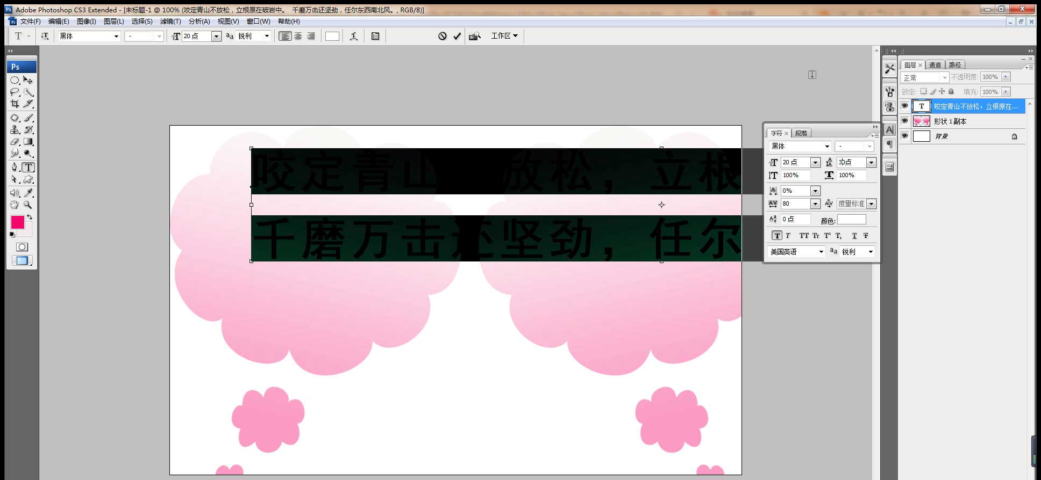Select the Move tool
Viewport: 1041px width, 480px height.
[x=28, y=80]
